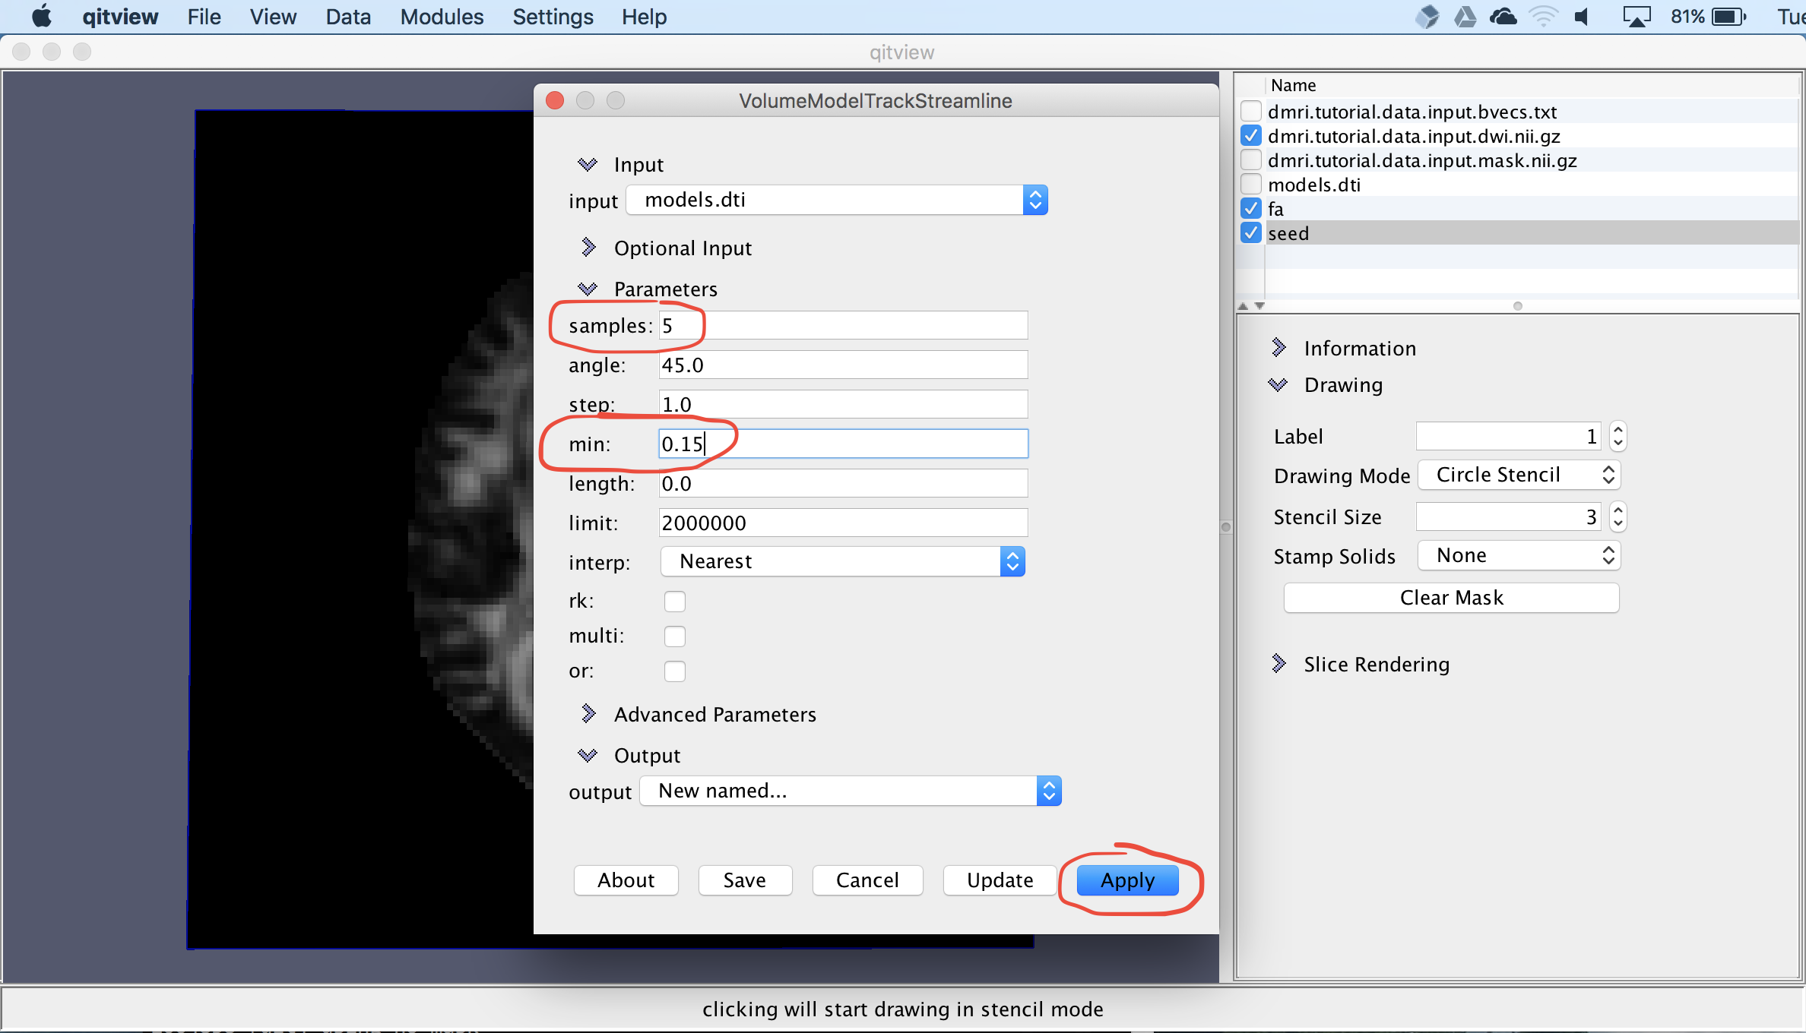Screen dimensions: 1806x1033
Task: Enable the rk checkbox
Action: point(674,601)
